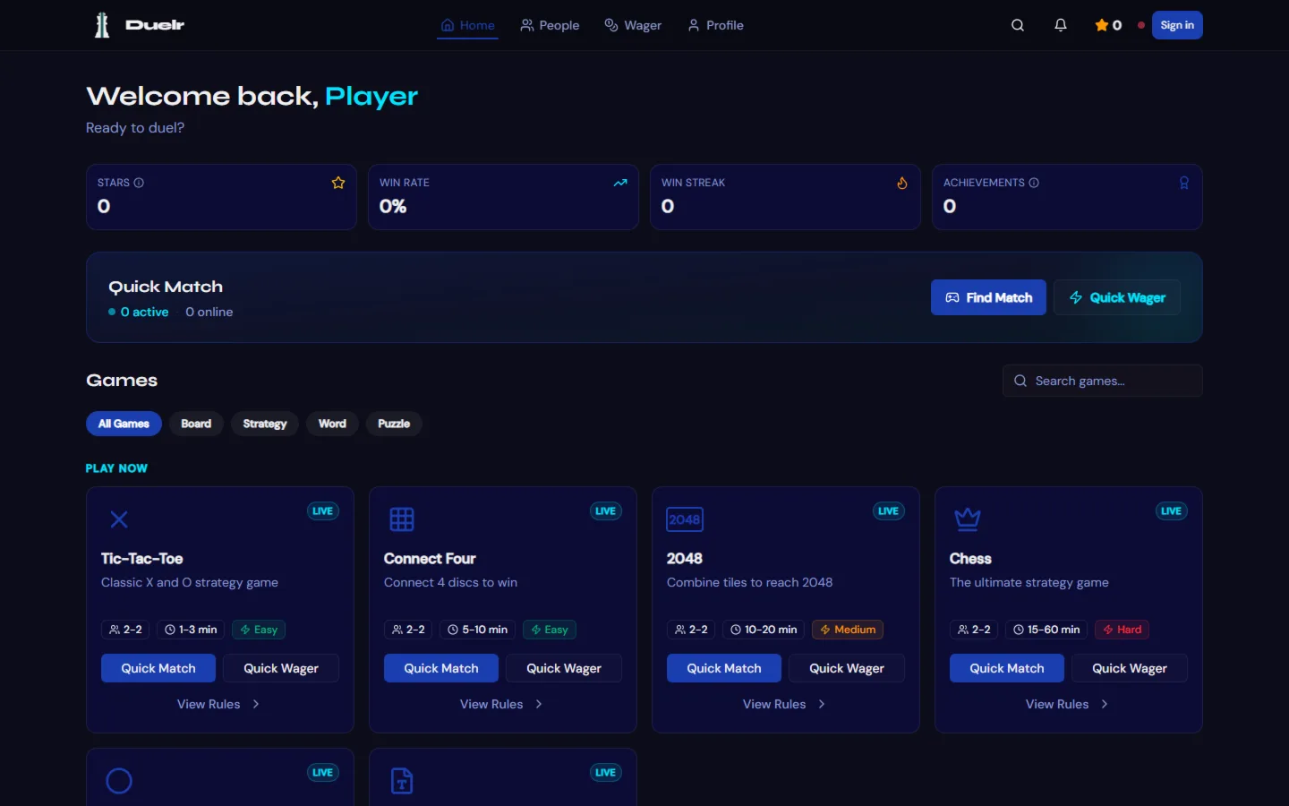
Task: Open View Rules link for Connect Four
Action: tap(491, 704)
